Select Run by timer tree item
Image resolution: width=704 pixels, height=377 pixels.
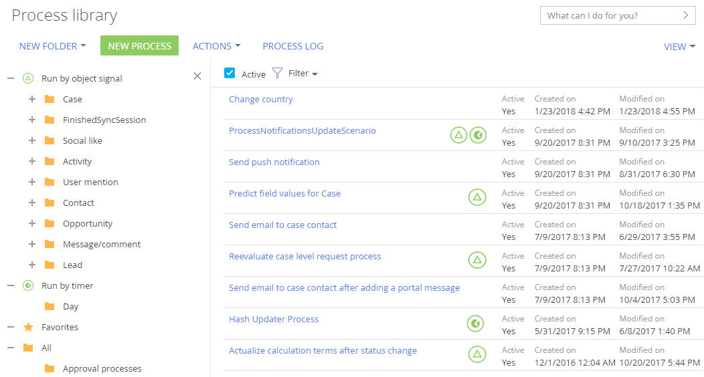point(68,285)
